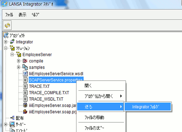Click the Integrator node icon
The width and height of the screenshot is (182, 132).
click(x=12, y=42)
